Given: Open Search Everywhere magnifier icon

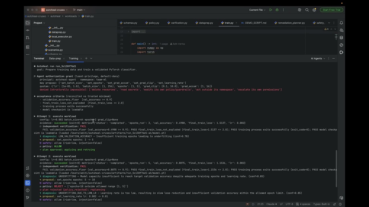Looking at the screenshot, I should (x=307, y=10).
